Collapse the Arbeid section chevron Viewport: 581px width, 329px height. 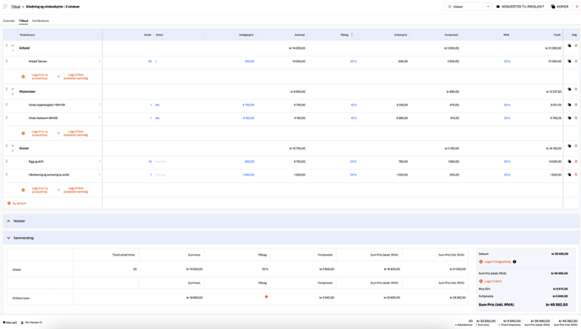[x=13, y=46]
